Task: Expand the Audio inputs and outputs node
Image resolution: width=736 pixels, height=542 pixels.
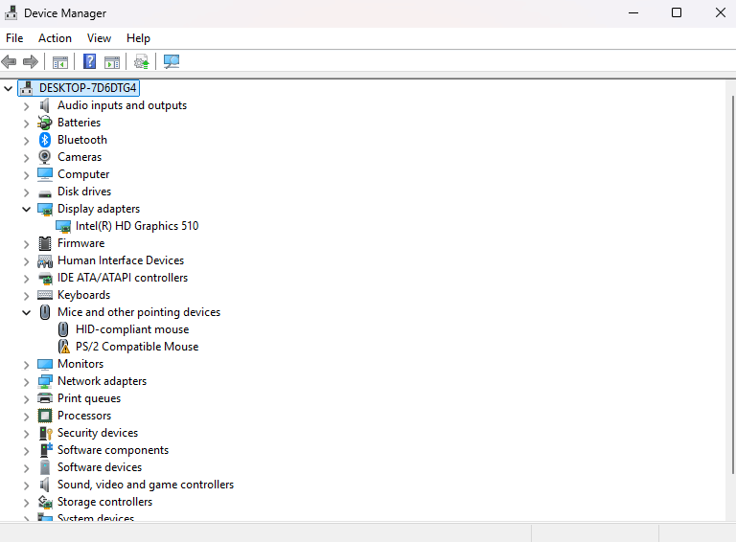Action: 26,106
